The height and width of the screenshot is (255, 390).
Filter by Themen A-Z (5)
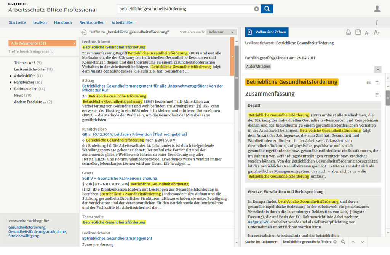[27, 63]
